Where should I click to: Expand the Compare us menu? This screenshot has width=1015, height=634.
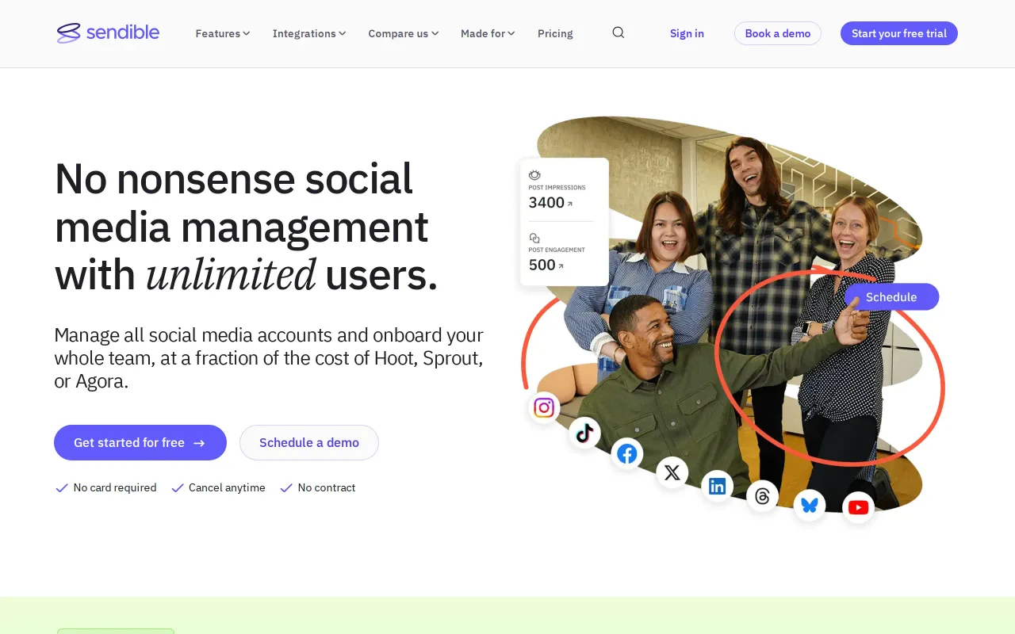(404, 33)
